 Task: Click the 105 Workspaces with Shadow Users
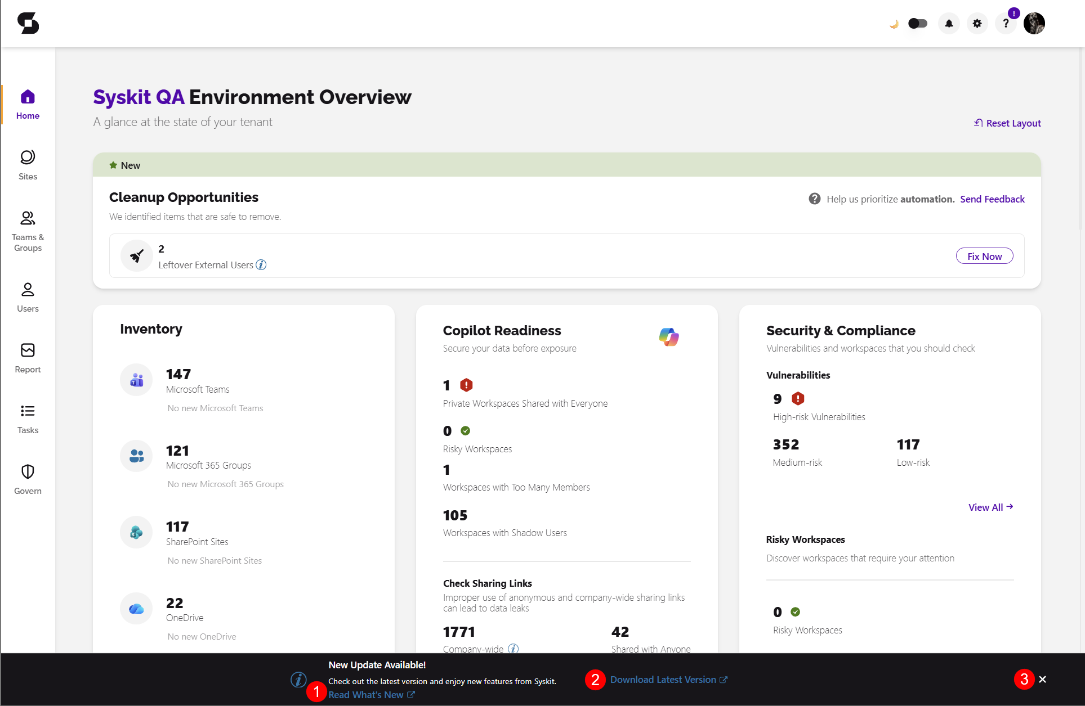pyautogui.click(x=455, y=515)
